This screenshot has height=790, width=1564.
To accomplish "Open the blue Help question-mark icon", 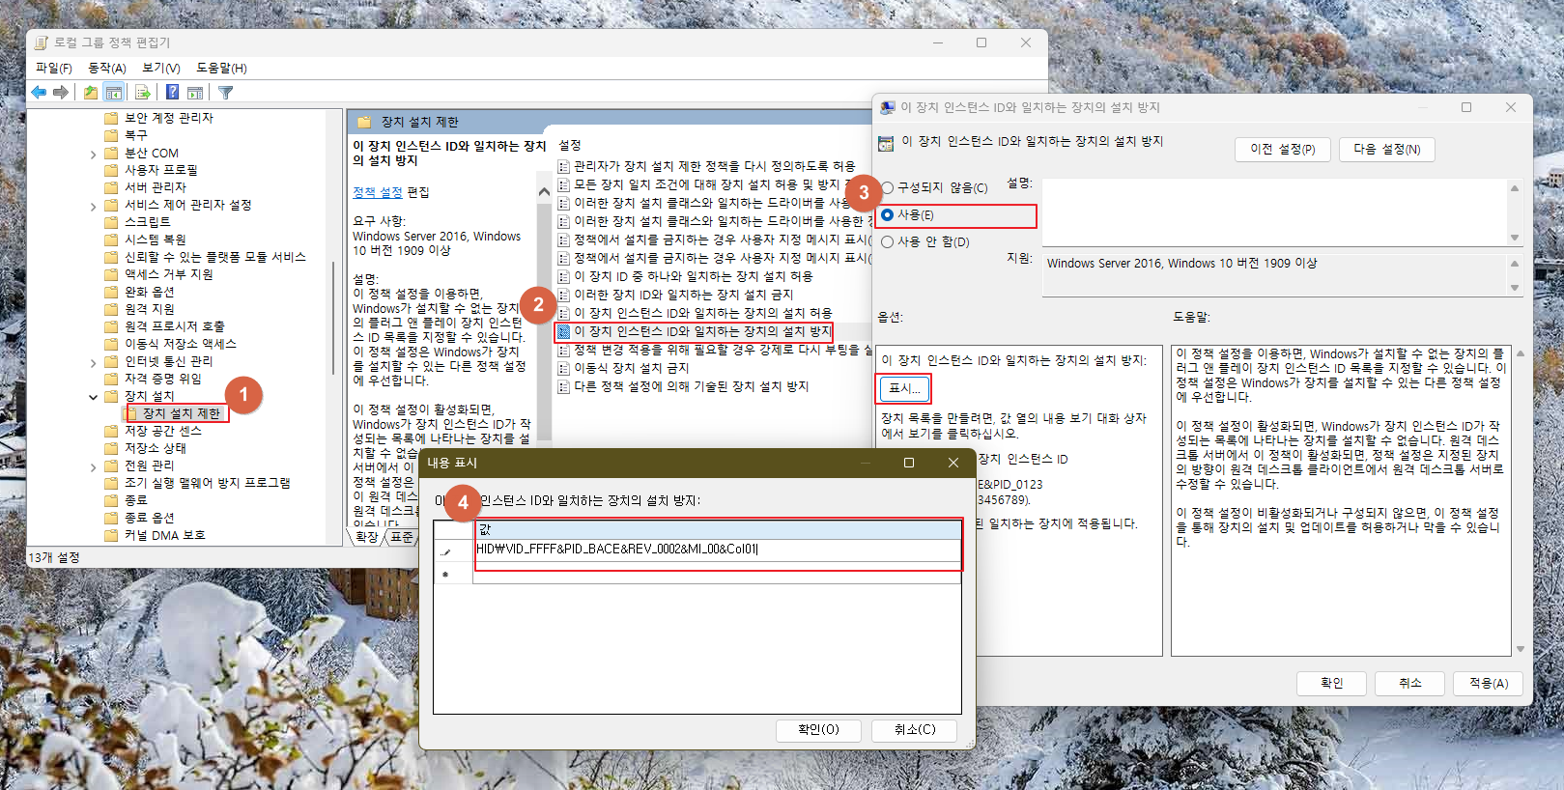I will pyautogui.click(x=172, y=93).
